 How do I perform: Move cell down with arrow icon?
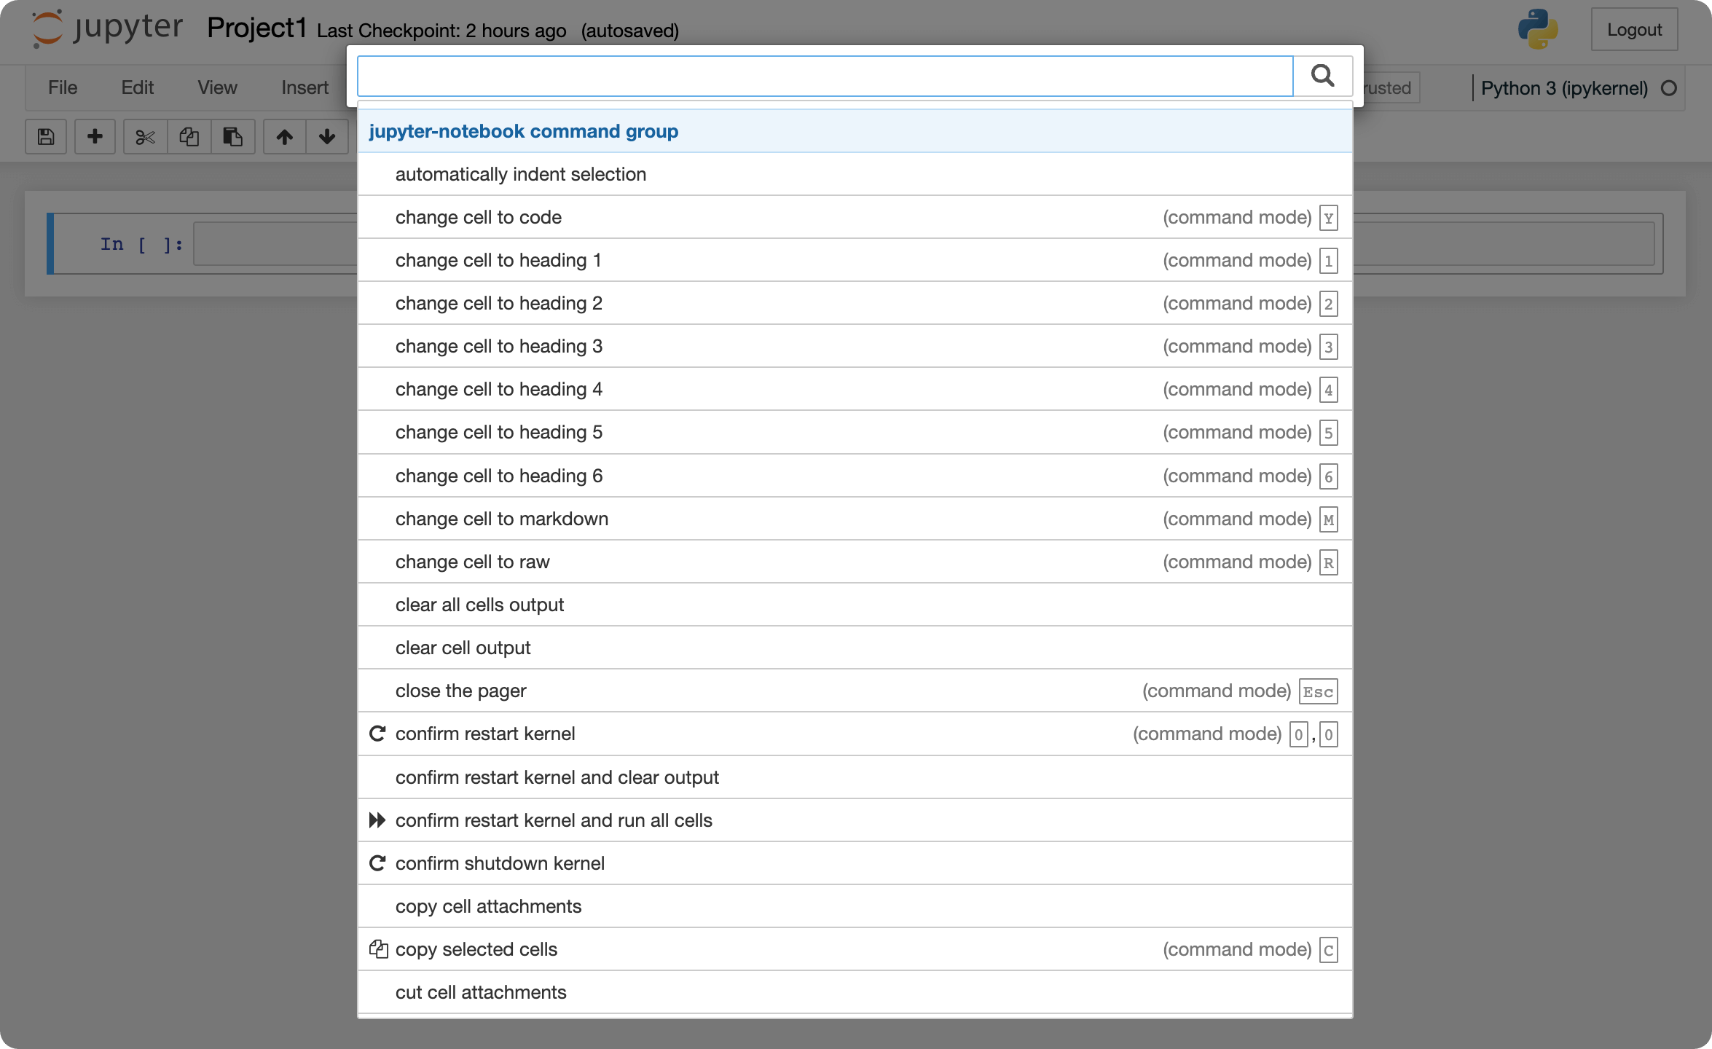[327, 137]
